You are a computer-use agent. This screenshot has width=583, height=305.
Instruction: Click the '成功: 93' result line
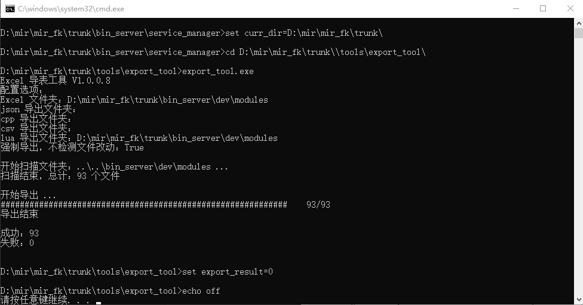(20, 233)
